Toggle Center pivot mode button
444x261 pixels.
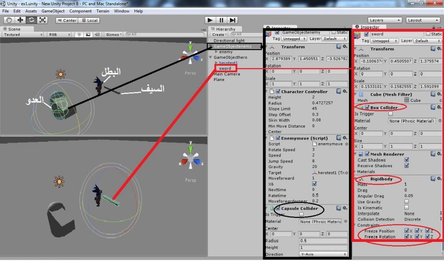[x=67, y=20]
